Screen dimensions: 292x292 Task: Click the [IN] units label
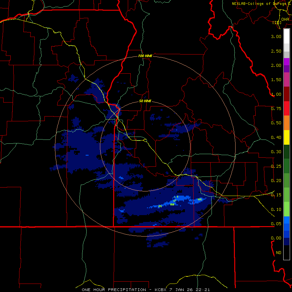(277, 22)
